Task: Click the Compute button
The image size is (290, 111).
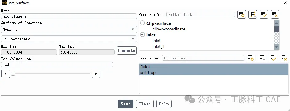Action: click(x=126, y=50)
